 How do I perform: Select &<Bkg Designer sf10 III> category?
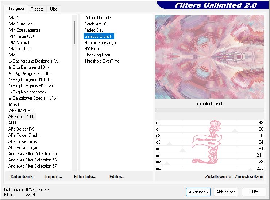[30, 80]
